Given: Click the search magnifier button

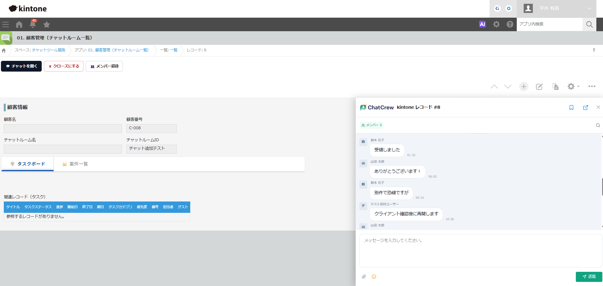Looking at the screenshot, I should coord(589,24).
